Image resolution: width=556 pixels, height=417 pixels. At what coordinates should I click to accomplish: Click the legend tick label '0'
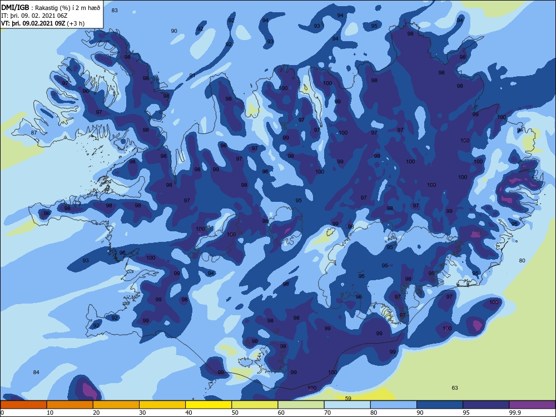click(2, 413)
